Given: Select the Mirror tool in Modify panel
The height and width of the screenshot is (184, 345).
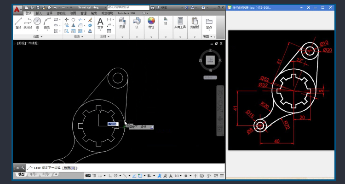Looking at the screenshot, I should coord(73,25).
